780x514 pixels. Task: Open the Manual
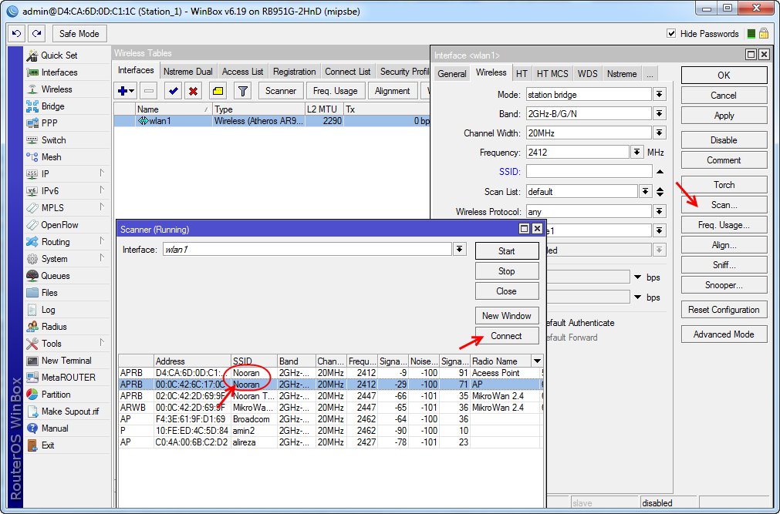click(55, 428)
